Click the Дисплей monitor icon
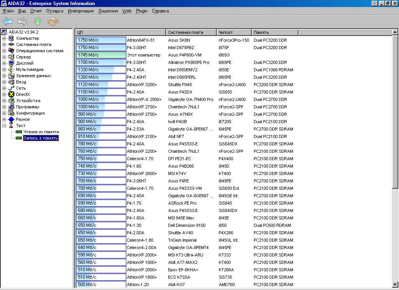The image size is (399, 290). point(11,63)
